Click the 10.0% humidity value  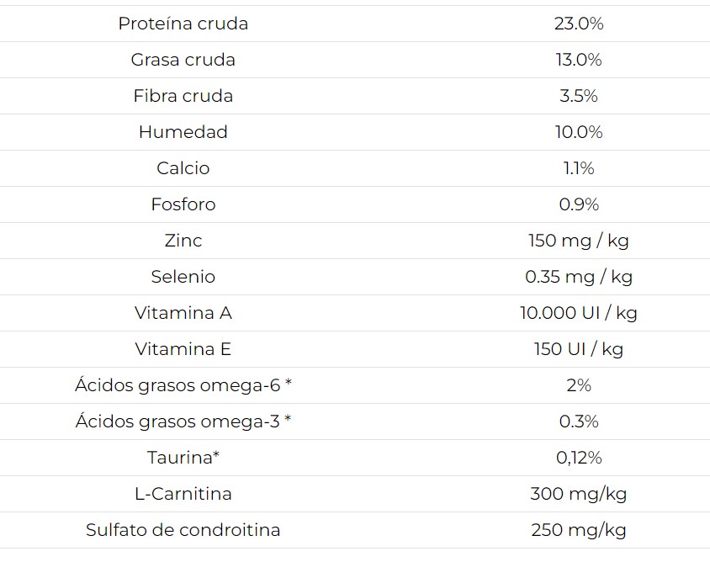point(579,132)
